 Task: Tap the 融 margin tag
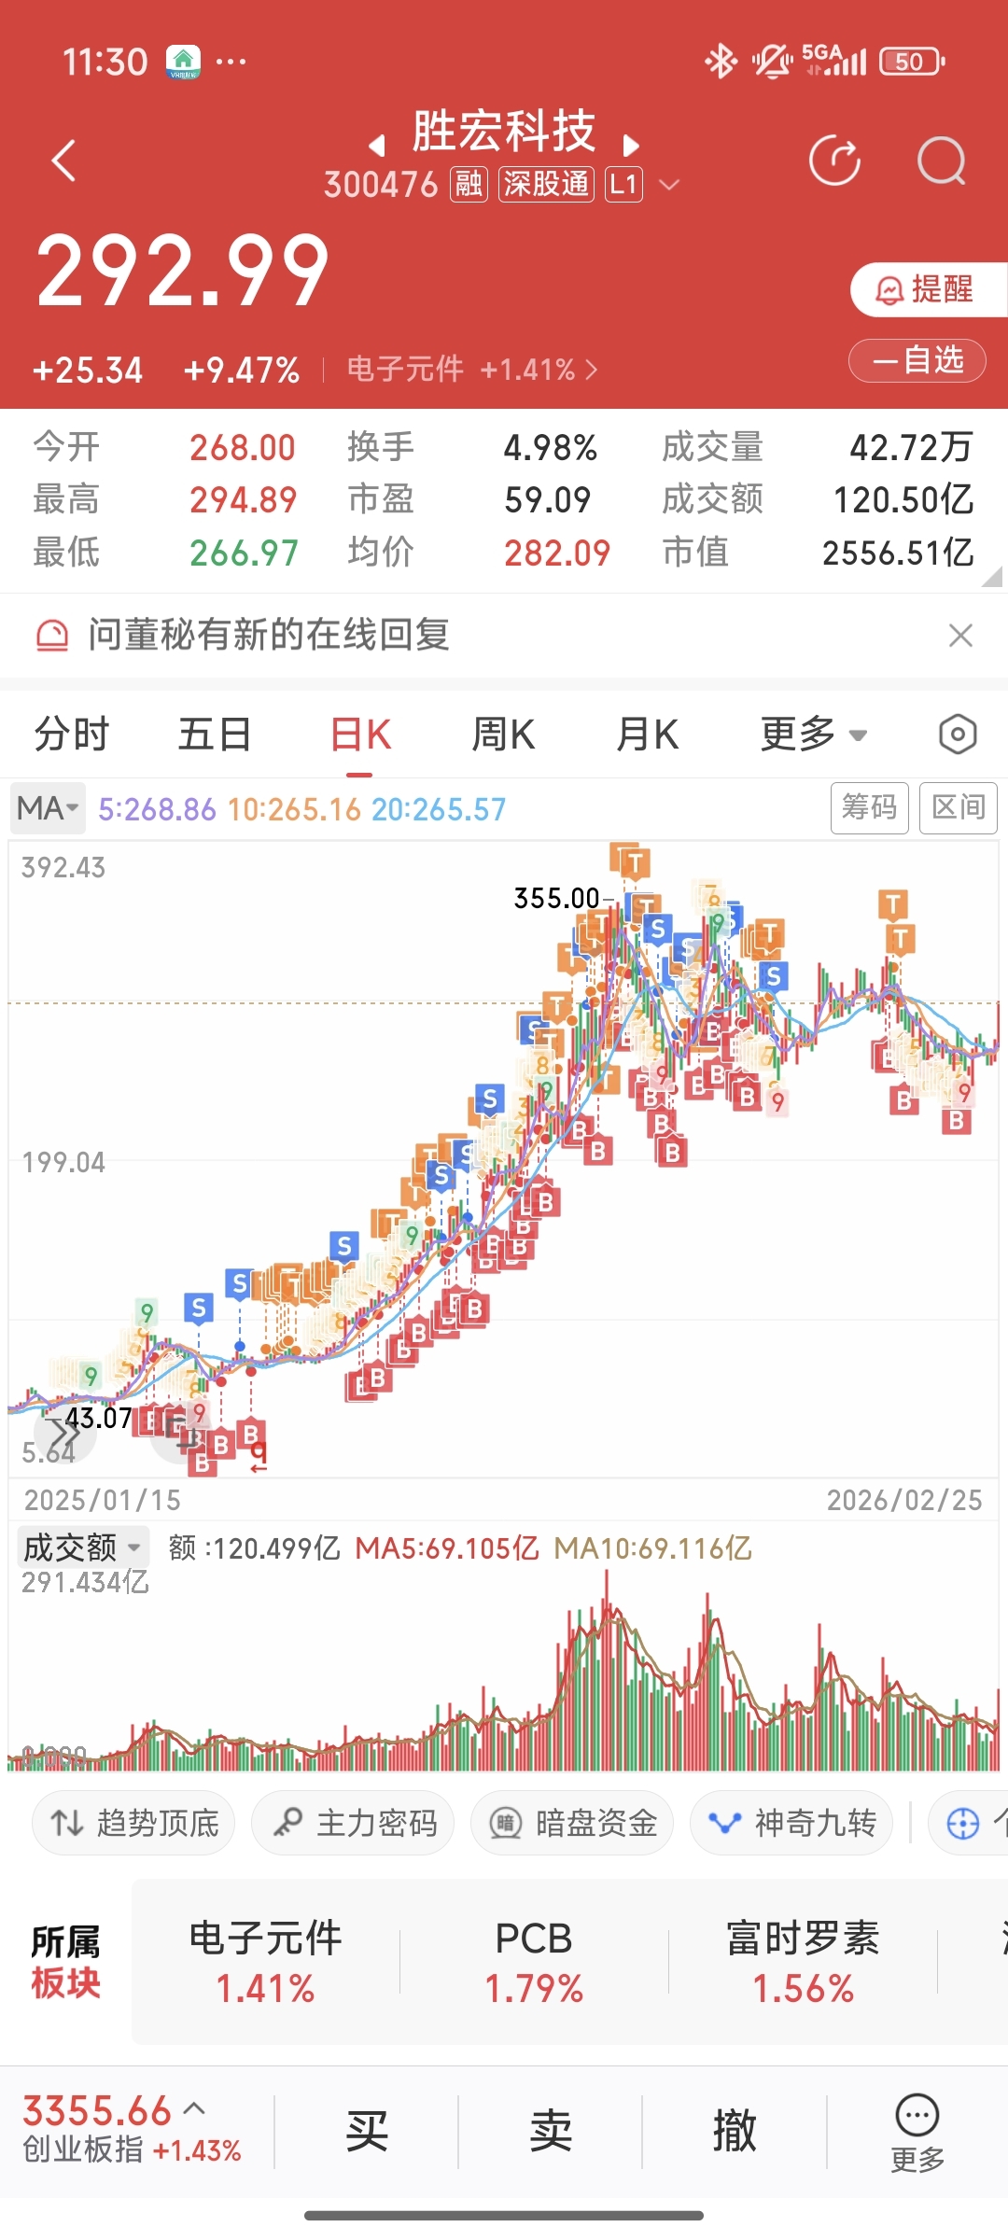(x=469, y=185)
